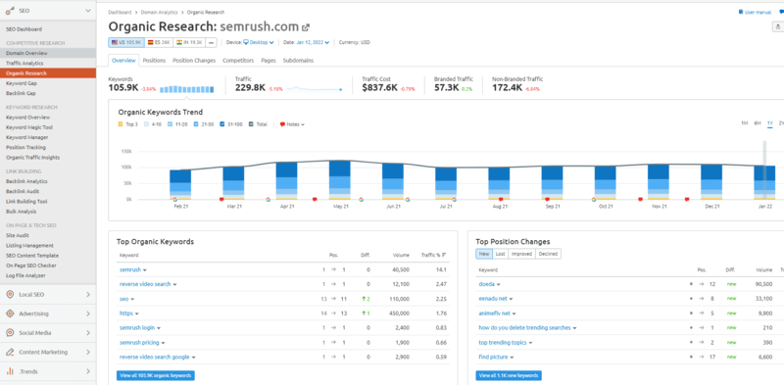Click the red note marker near Dec 21

coord(687,199)
